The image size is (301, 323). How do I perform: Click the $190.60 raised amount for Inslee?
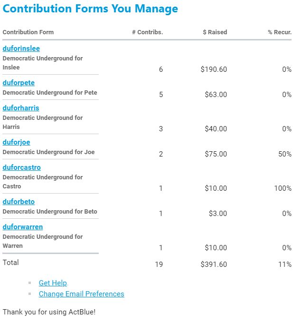[x=214, y=69]
